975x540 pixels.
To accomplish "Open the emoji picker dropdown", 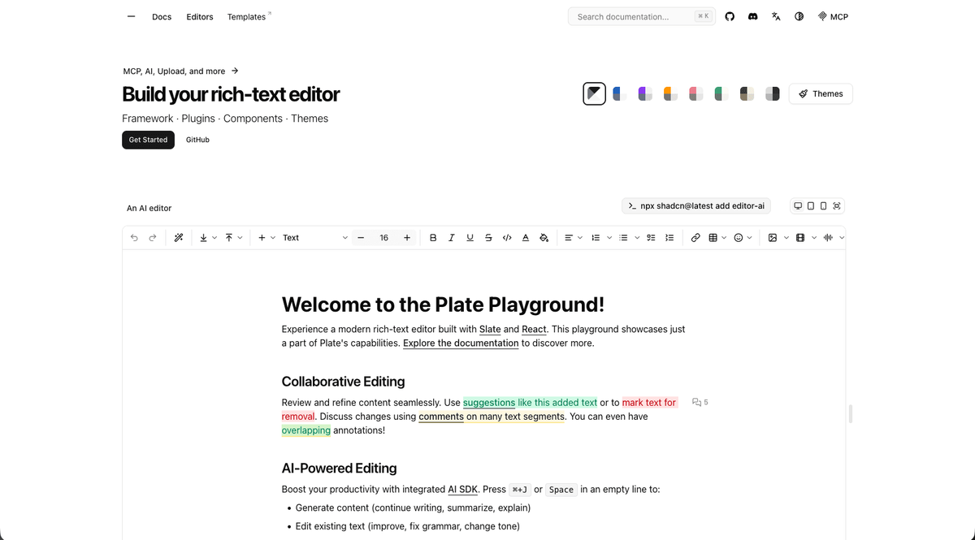I will (x=743, y=238).
